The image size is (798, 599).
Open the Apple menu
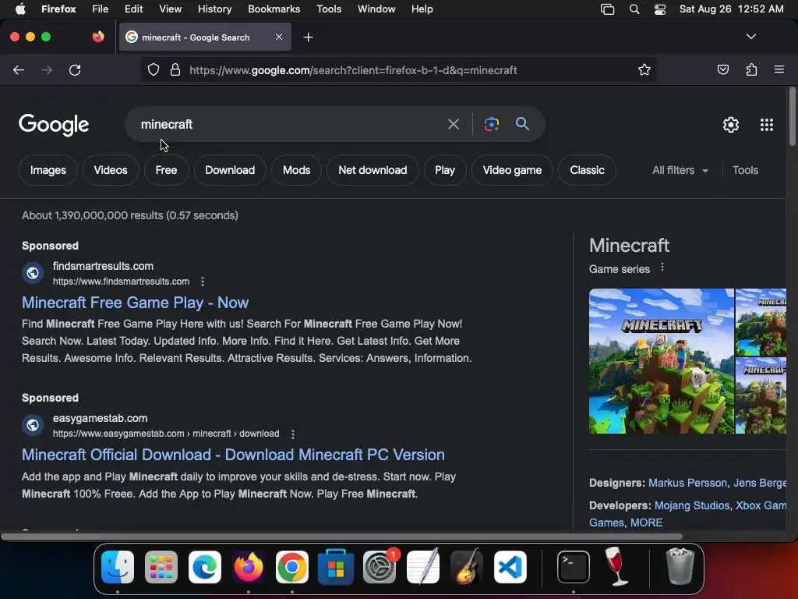click(20, 9)
